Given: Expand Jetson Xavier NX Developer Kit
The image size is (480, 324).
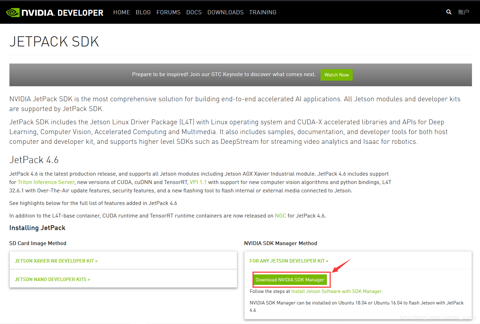Looking at the screenshot, I should click(x=56, y=261).
